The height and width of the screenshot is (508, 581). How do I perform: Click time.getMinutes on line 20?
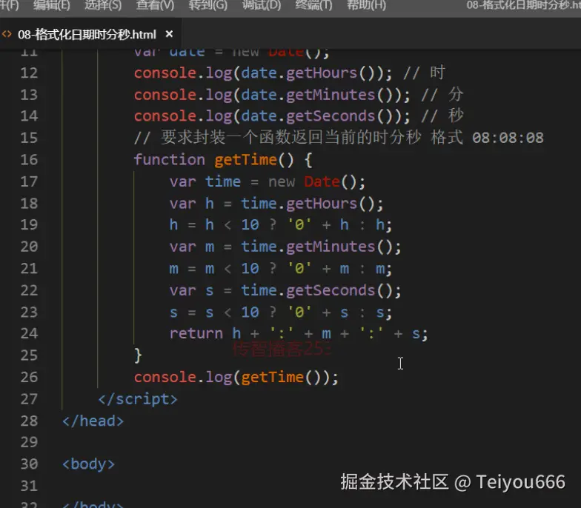pos(308,247)
